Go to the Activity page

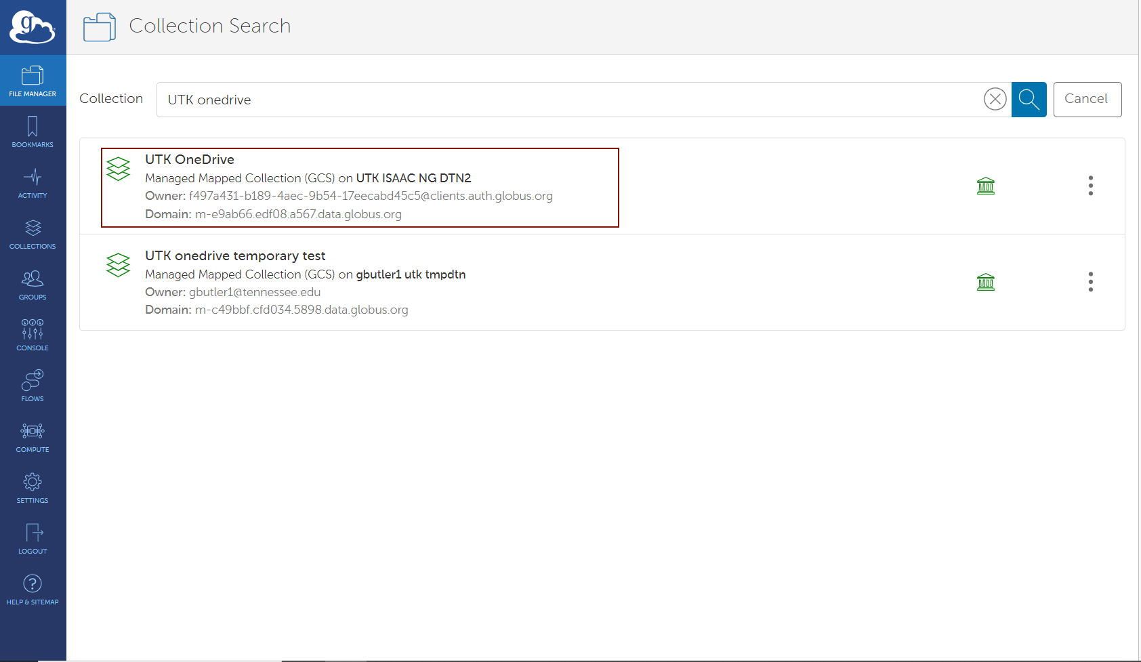(33, 182)
